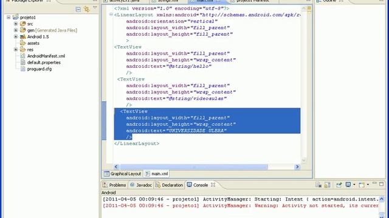The height and width of the screenshot is (218, 389).
Task: Switch to main.xml source tab
Action: click(x=157, y=174)
